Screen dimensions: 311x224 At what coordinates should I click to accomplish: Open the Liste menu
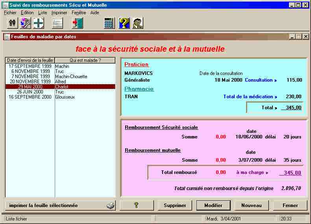[x=43, y=13]
